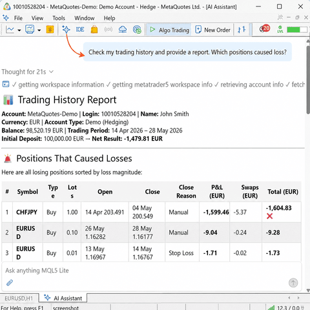Open dropdown arrow next to new chart icon

[x=19, y=30]
